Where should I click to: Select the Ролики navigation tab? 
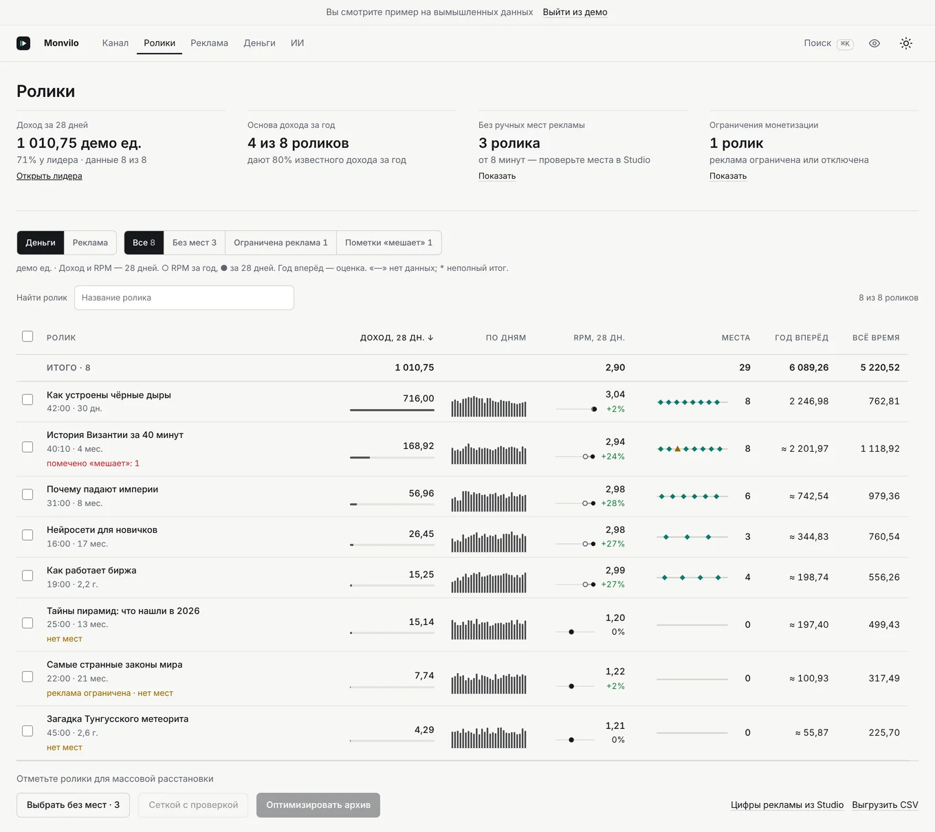click(x=159, y=43)
